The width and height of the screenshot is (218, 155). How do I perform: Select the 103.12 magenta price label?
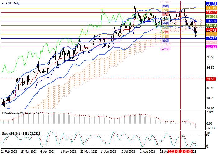[211, 47]
